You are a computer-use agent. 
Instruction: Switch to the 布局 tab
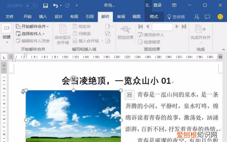74,17
